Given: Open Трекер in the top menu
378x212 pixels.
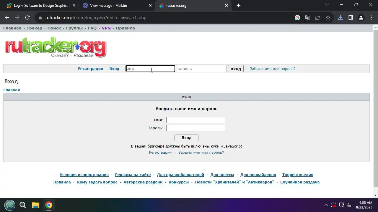Looking at the screenshot, I should click(34, 28).
